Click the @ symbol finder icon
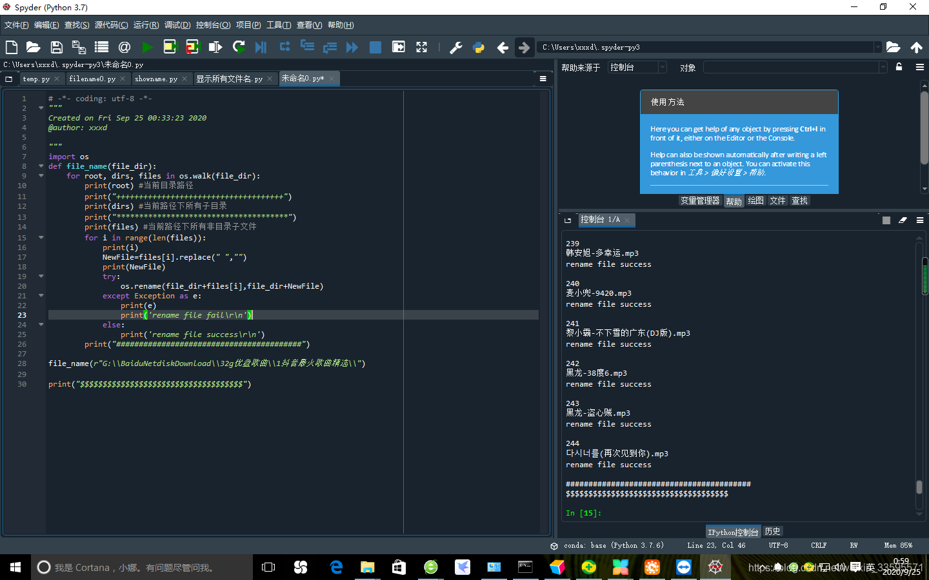 click(x=125, y=47)
